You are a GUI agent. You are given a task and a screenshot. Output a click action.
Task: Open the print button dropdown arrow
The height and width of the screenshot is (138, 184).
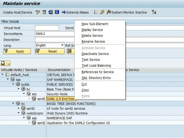9,63
